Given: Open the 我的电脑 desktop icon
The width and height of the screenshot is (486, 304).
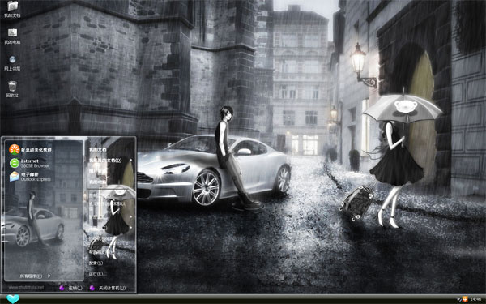Looking at the screenshot, I should (x=12, y=32).
